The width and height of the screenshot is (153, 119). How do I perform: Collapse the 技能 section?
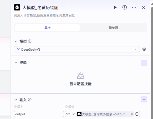16,62
